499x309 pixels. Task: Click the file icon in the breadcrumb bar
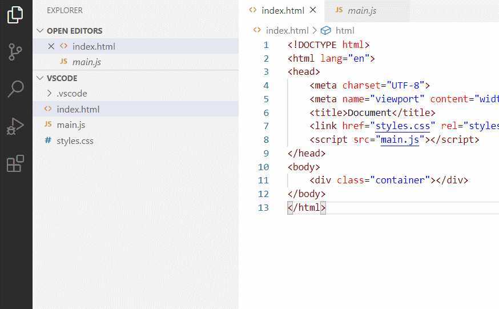257,30
